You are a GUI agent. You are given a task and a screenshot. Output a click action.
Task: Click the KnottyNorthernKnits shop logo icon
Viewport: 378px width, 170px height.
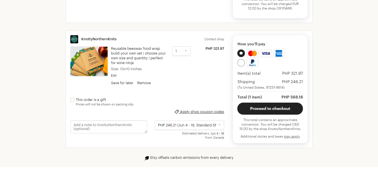(x=74, y=39)
